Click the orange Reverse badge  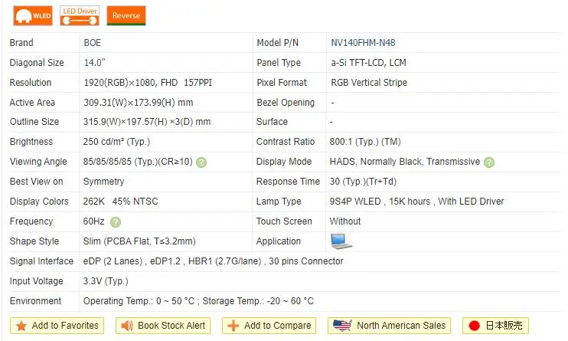click(126, 15)
